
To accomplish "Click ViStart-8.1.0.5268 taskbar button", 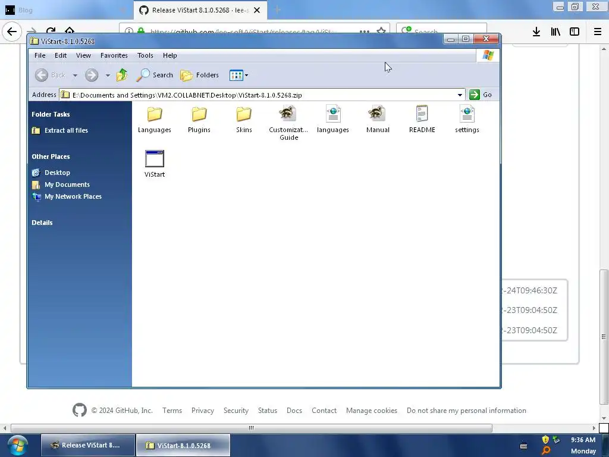I will click(183, 445).
